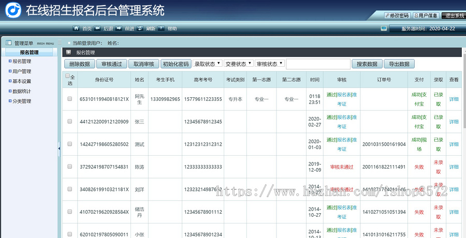Image resolution: width=466 pixels, height=238 pixels.
Task: Click the 身份证号 column header
Action: [x=104, y=80]
